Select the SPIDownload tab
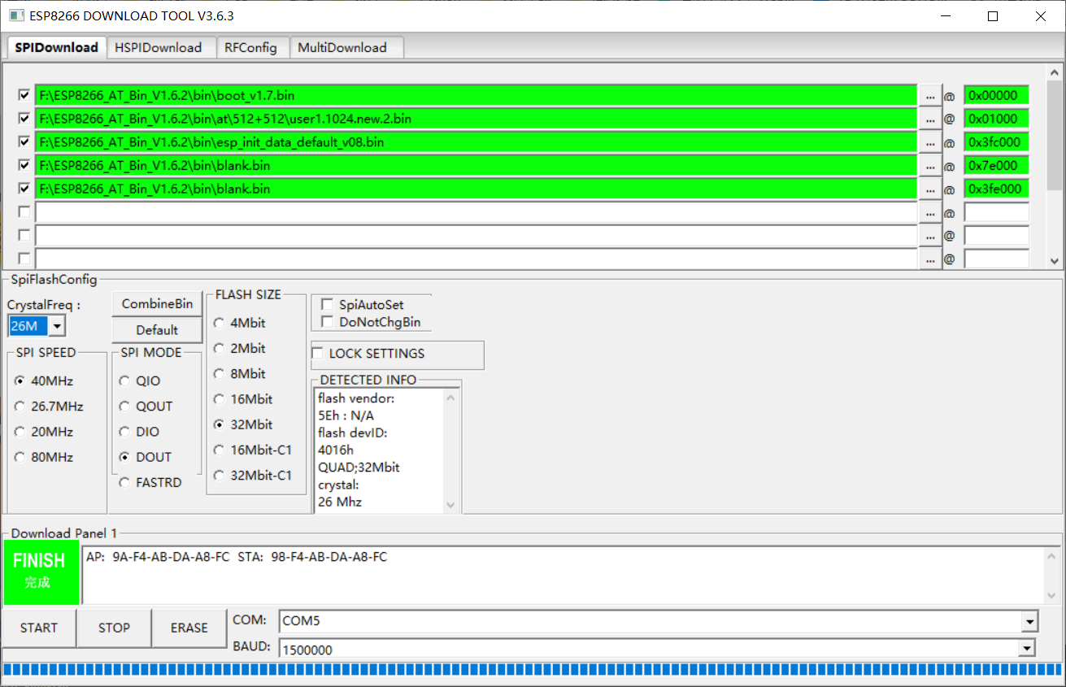 56,47
